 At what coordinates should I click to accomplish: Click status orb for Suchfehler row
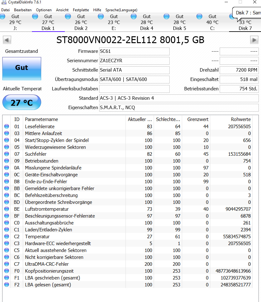coord(7,154)
